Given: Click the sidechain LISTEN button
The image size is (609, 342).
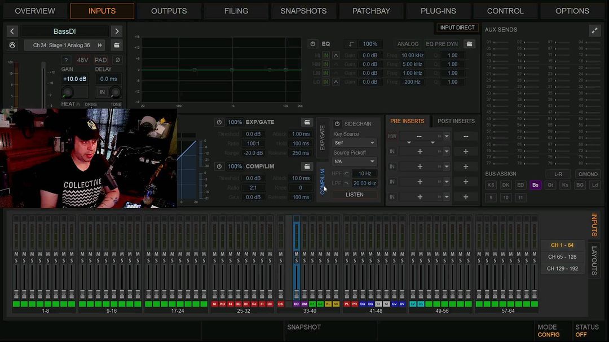Looking at the screenshot, I should [x=354, y=195].
